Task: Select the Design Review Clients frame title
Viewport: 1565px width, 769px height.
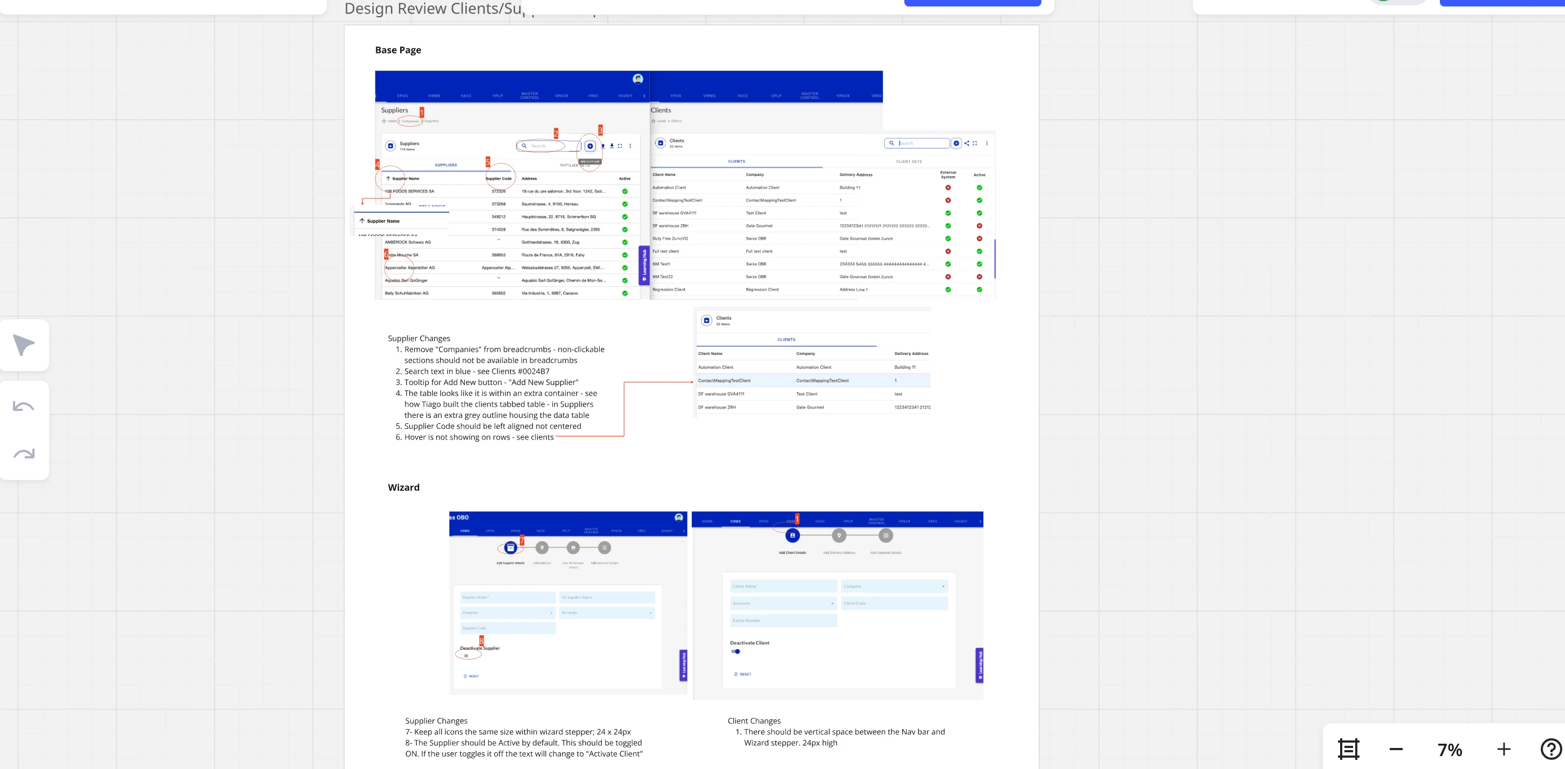Action: point(433,9)
